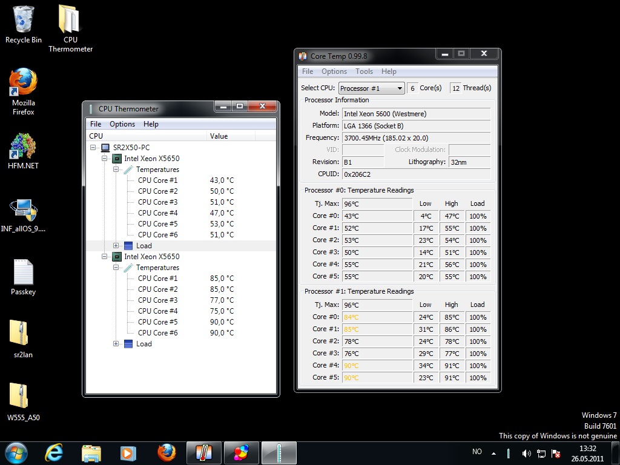Click Processor #1 Core #3 reading 76°C

[377, 354]
